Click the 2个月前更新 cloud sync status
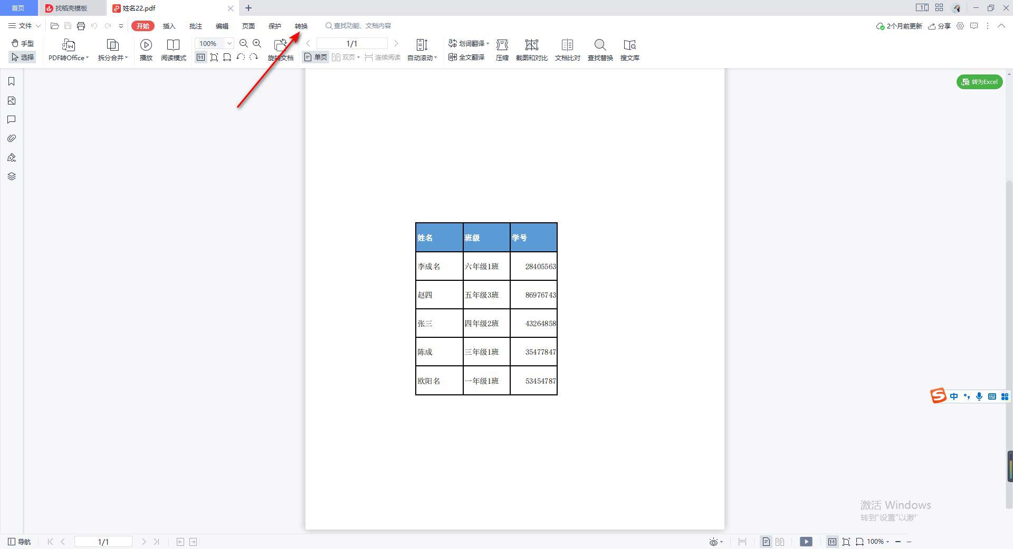The image size is (1013, 549). tap(899, 26)
